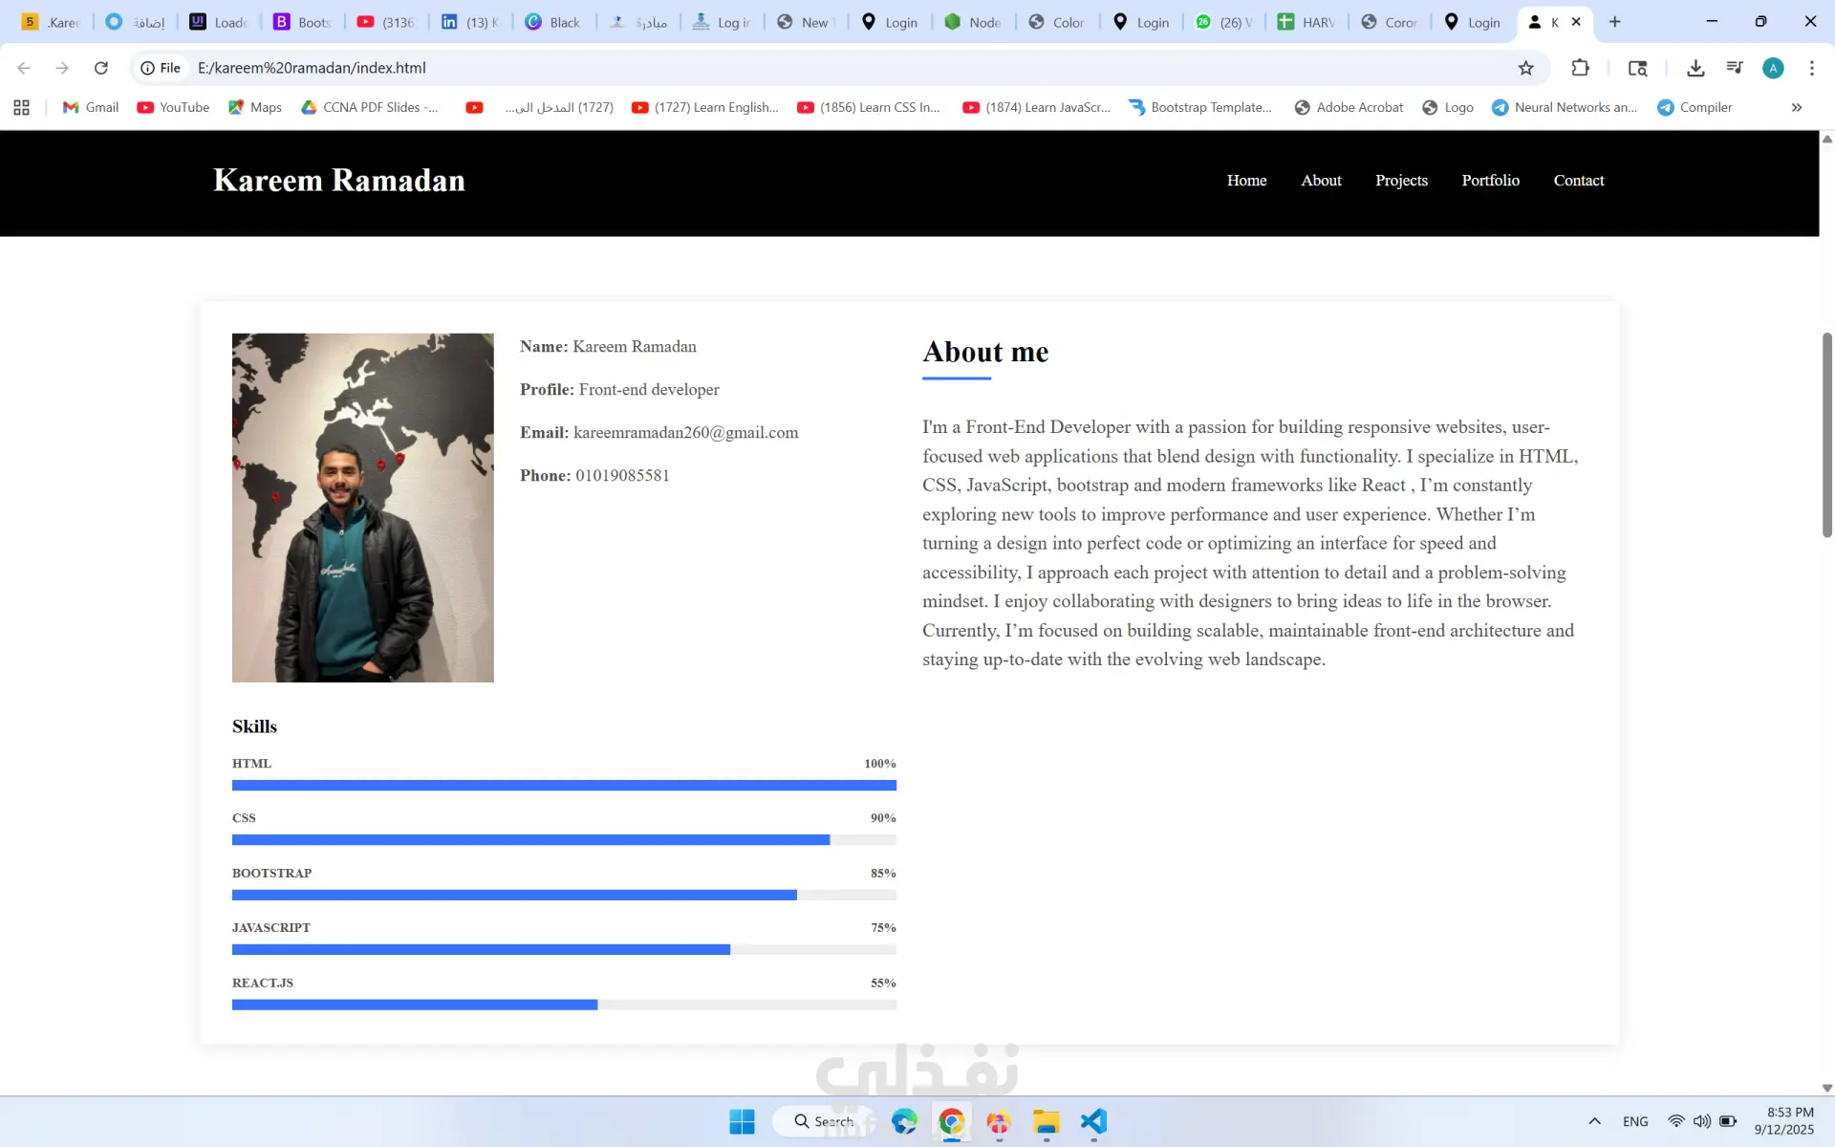Click the profile avatar icon
This screenshot has height=1147, width=1835.
[1773, 68]
